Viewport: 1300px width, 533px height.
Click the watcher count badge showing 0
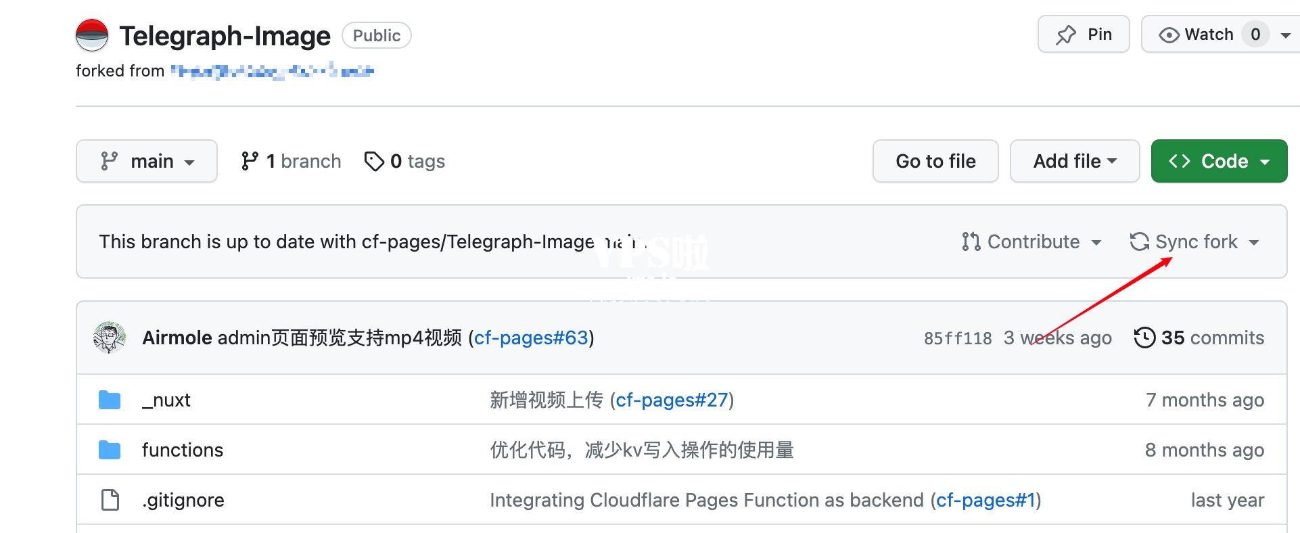(1255, 34)
